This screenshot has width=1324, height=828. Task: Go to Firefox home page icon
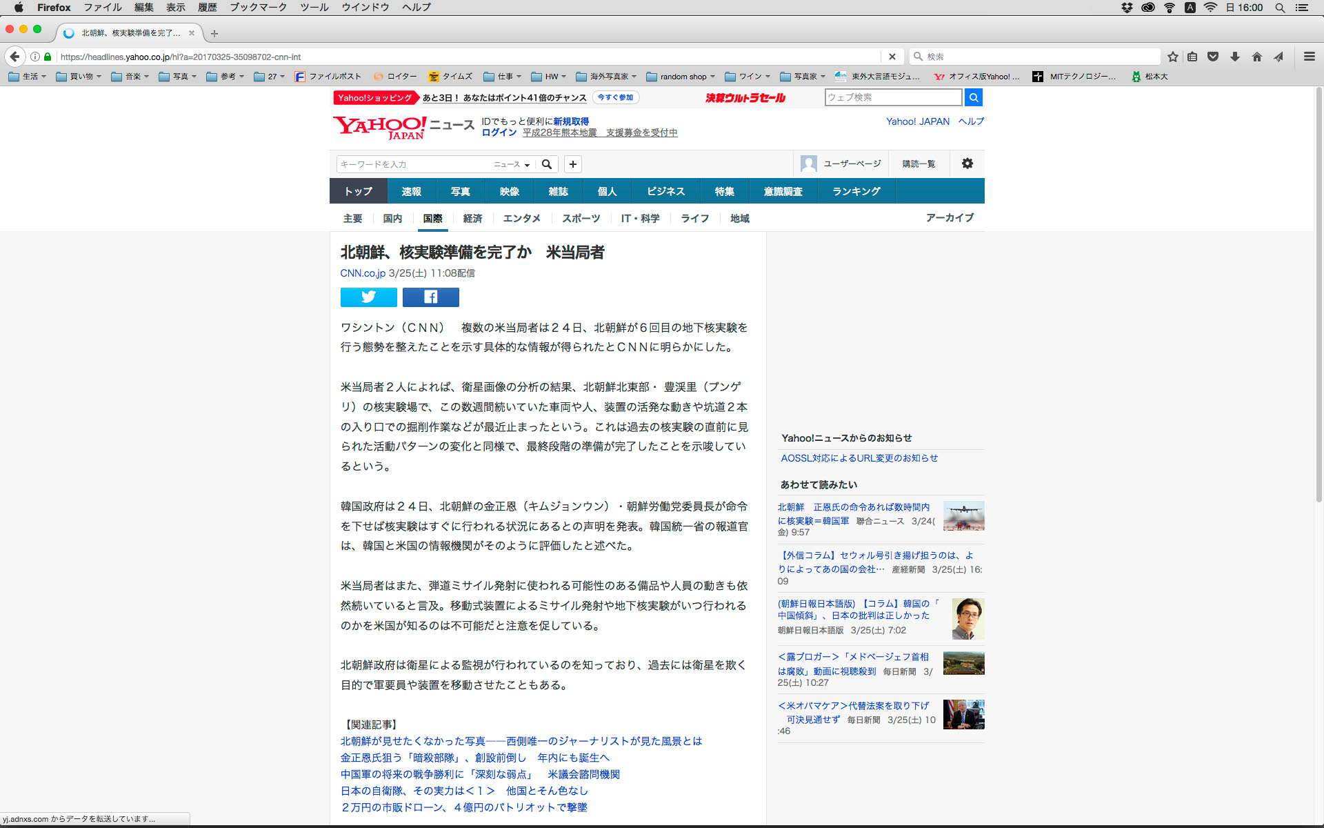coord(1256,57)
